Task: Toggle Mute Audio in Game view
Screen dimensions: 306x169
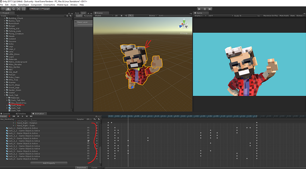Action: pos(284,16)
